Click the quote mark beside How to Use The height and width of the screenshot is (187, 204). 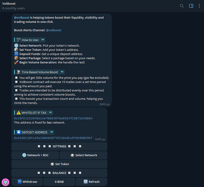pos(43,40)
